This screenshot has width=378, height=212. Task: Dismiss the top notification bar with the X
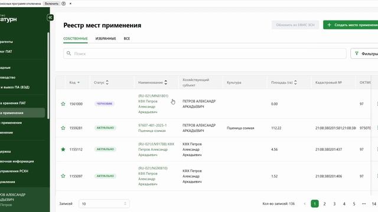pos(70,4)
